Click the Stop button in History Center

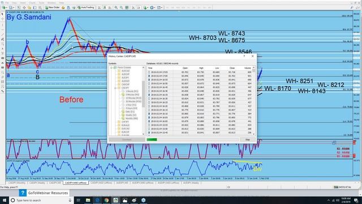tap(248, 140)
